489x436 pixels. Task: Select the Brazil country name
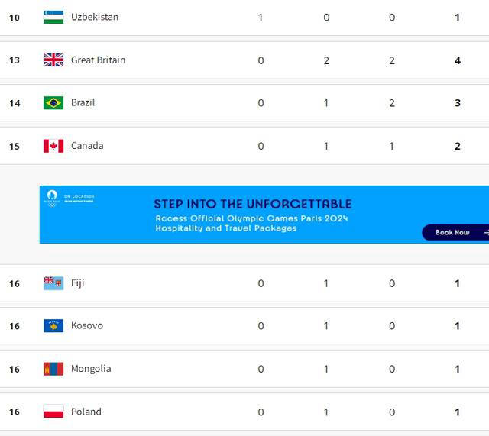point(83,102)
